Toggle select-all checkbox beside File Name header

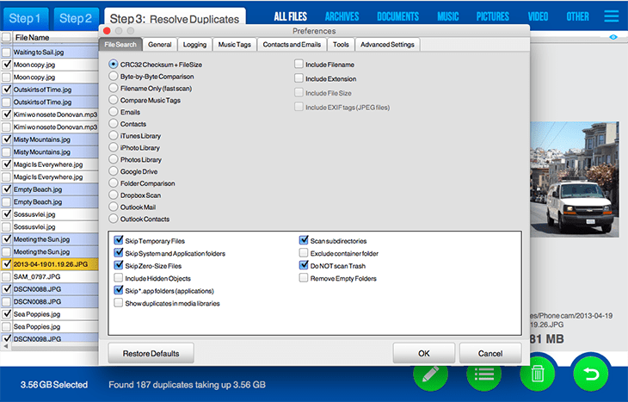point(6,37)
